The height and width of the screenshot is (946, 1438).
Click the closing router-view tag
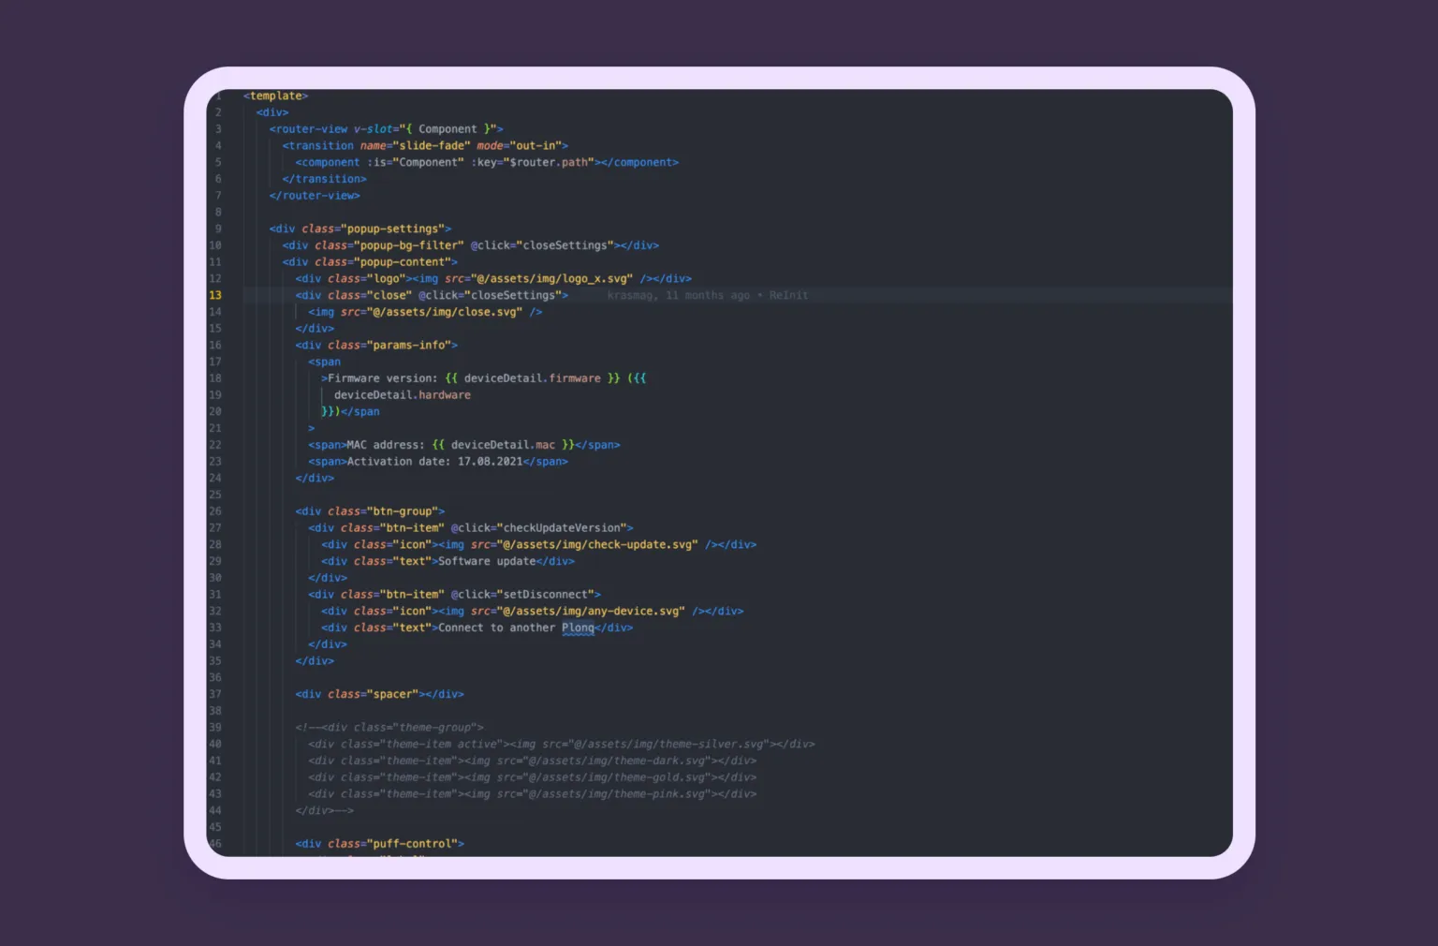pos(315,196)
